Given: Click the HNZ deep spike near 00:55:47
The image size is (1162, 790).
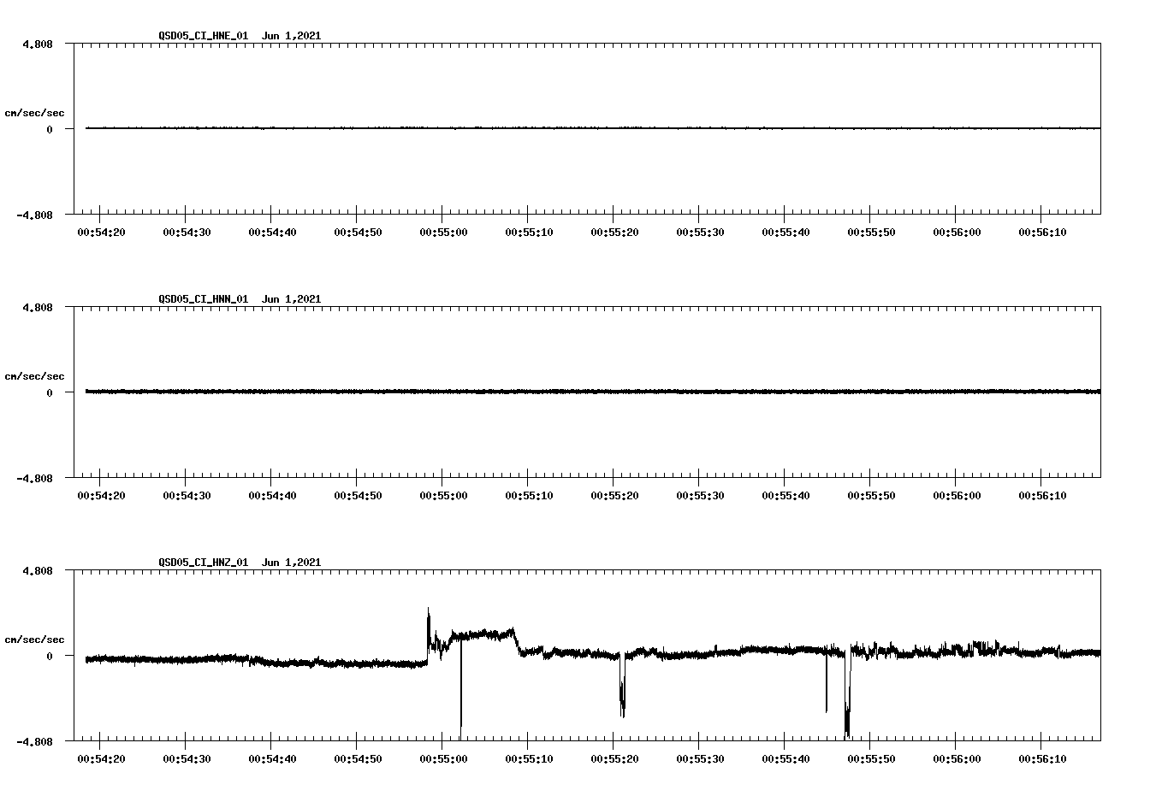Looking at the screenshot, I should (847, 694).
